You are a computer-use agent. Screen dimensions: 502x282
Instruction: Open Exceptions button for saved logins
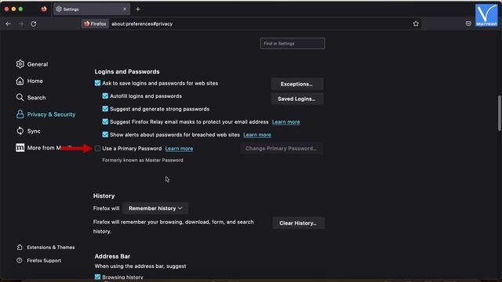(296, 84)
